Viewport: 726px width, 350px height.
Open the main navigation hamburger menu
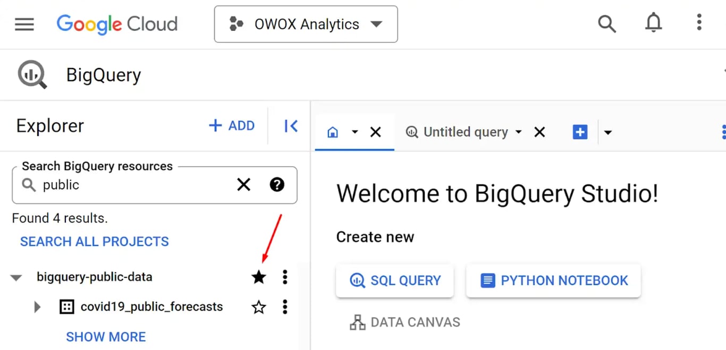[x=24, y=24]
